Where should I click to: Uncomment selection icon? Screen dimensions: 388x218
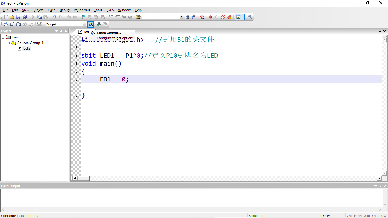130,17
